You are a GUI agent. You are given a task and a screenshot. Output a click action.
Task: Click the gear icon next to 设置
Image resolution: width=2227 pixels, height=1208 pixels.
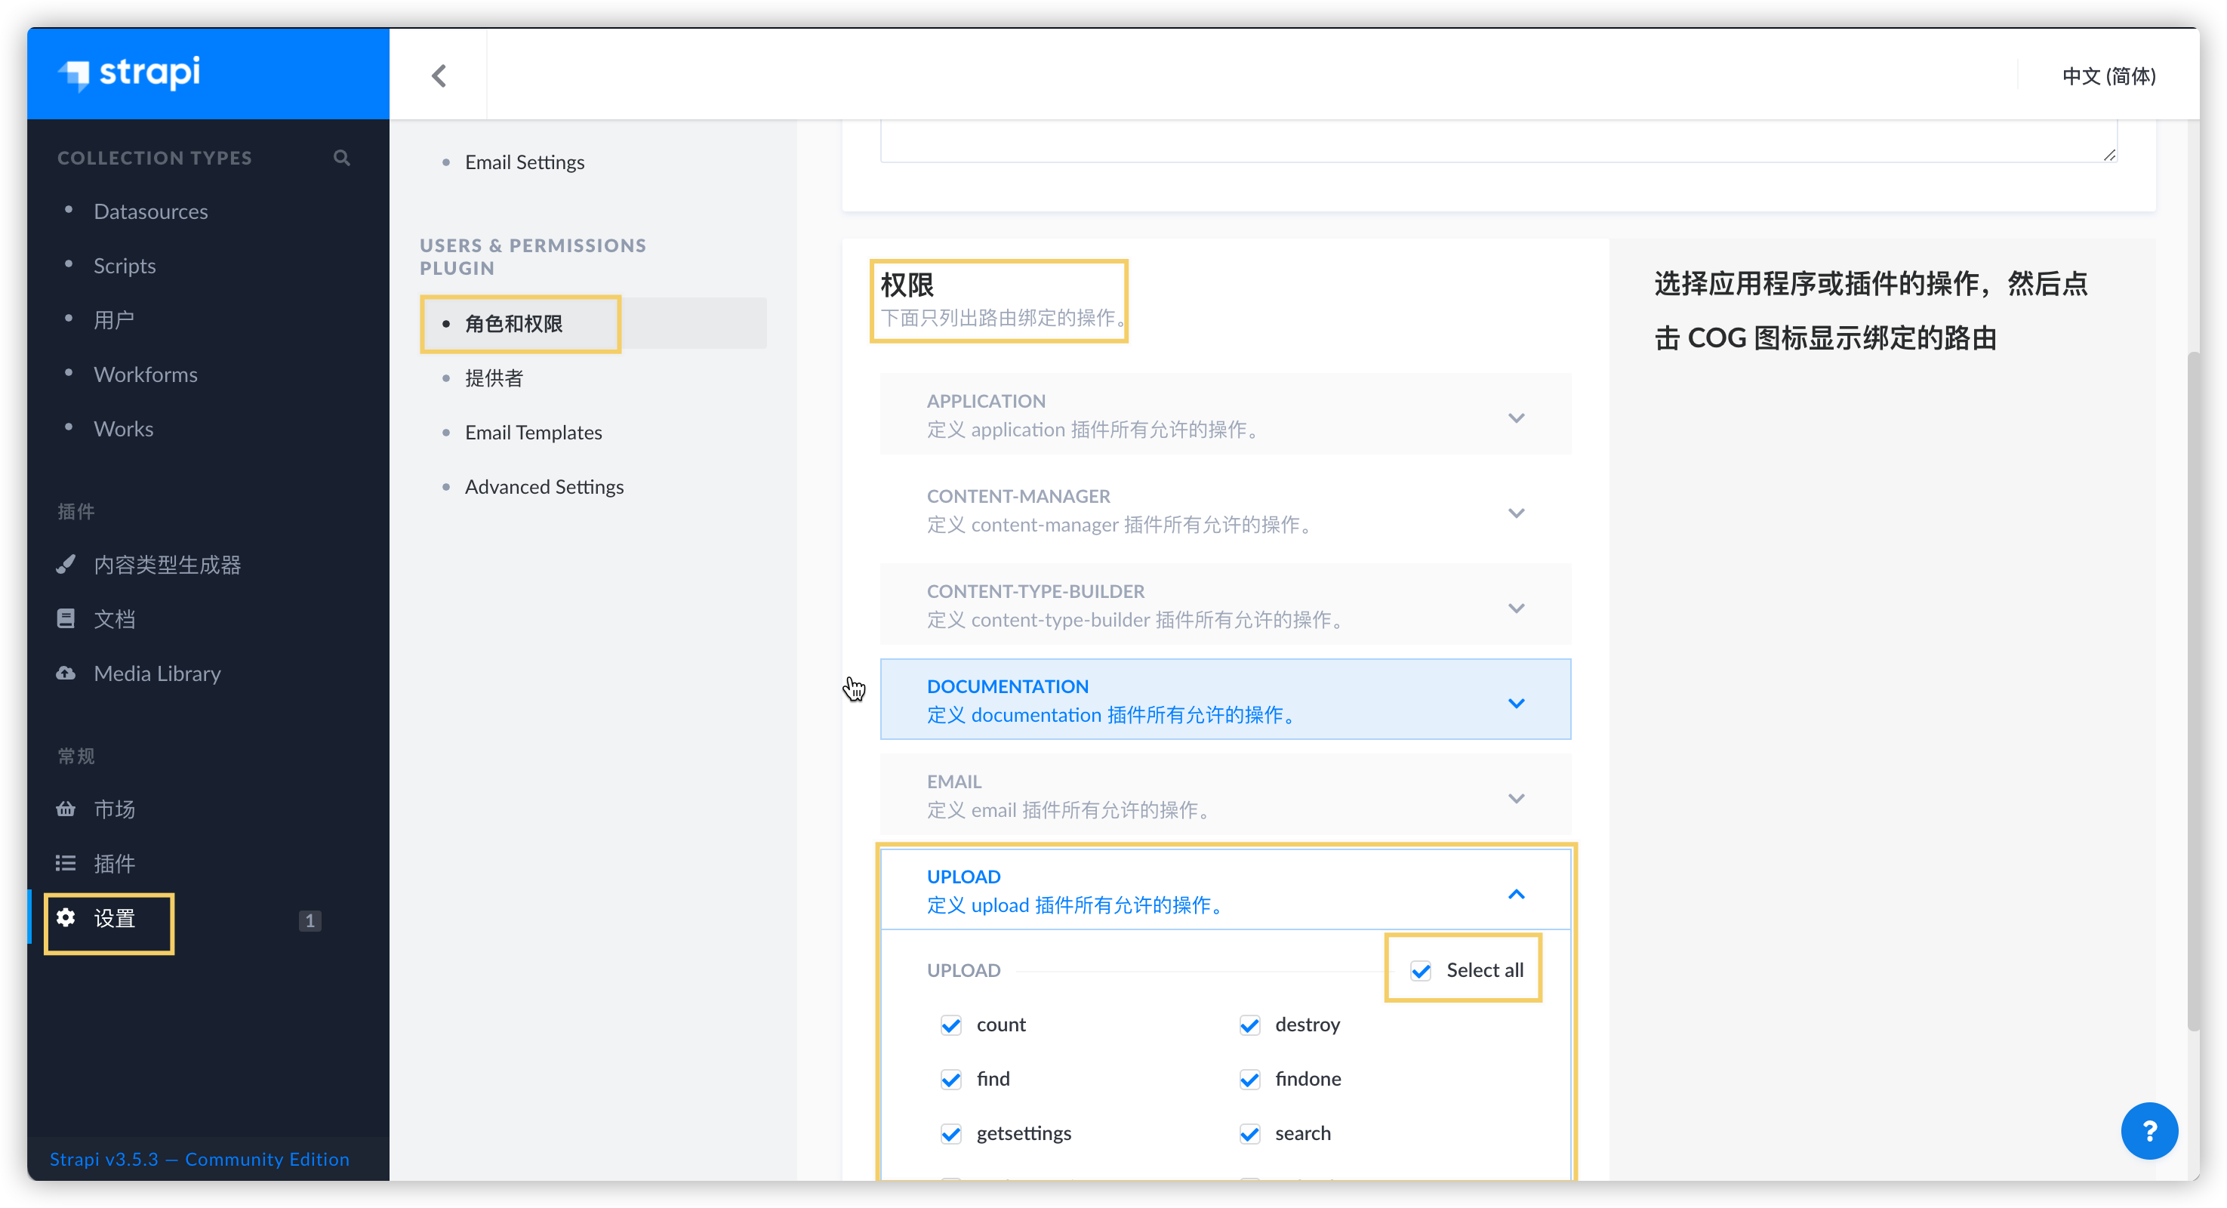[x=66, y=917]
